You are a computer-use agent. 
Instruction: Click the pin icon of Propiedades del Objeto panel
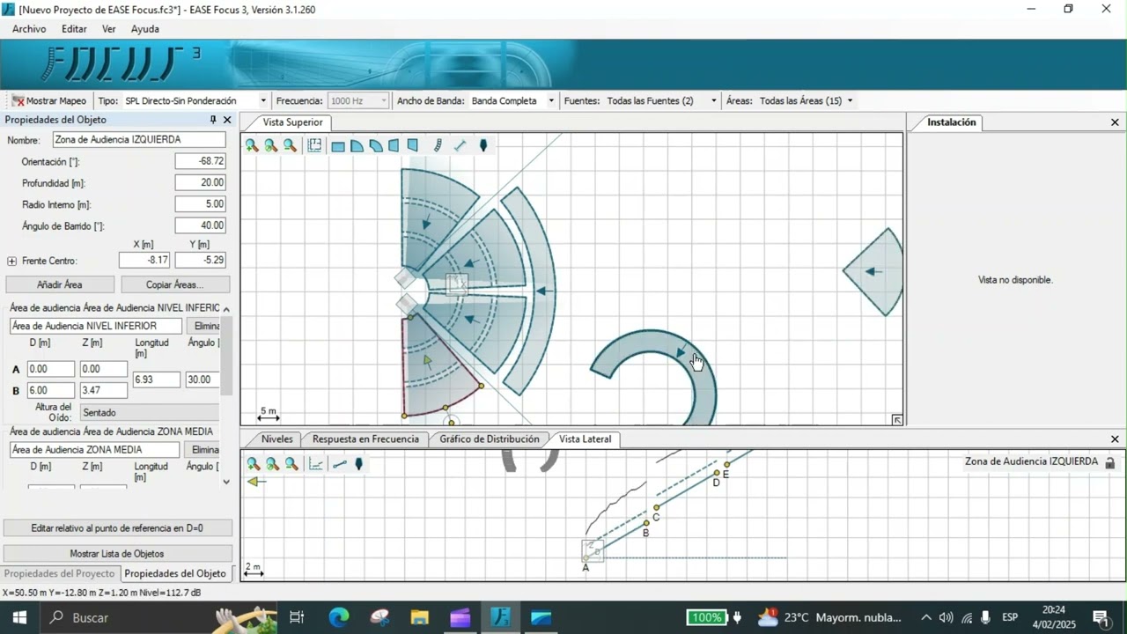point(212,120)
